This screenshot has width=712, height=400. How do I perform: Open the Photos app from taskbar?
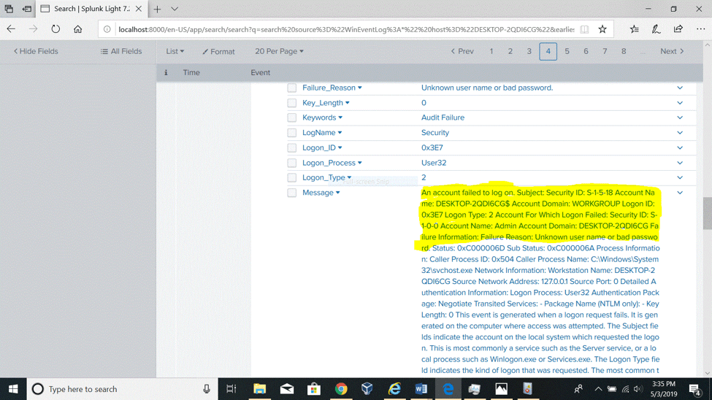501,389
